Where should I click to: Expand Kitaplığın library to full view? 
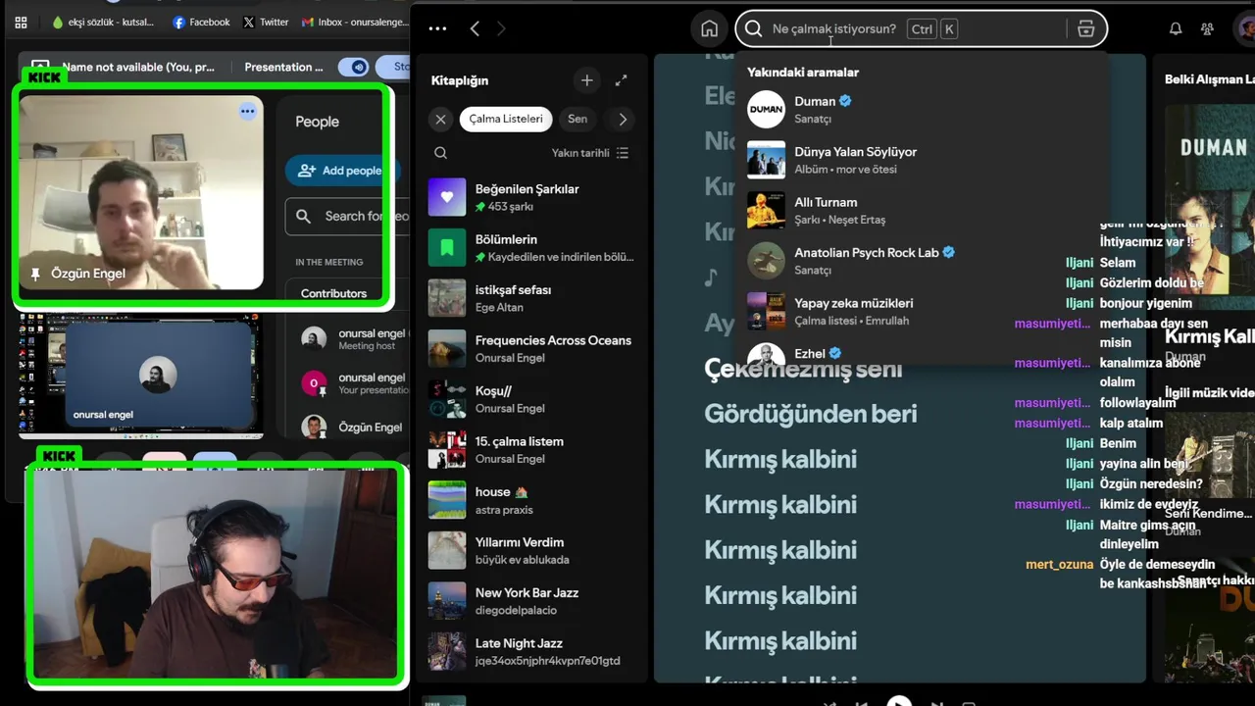[x=621, y=80]
